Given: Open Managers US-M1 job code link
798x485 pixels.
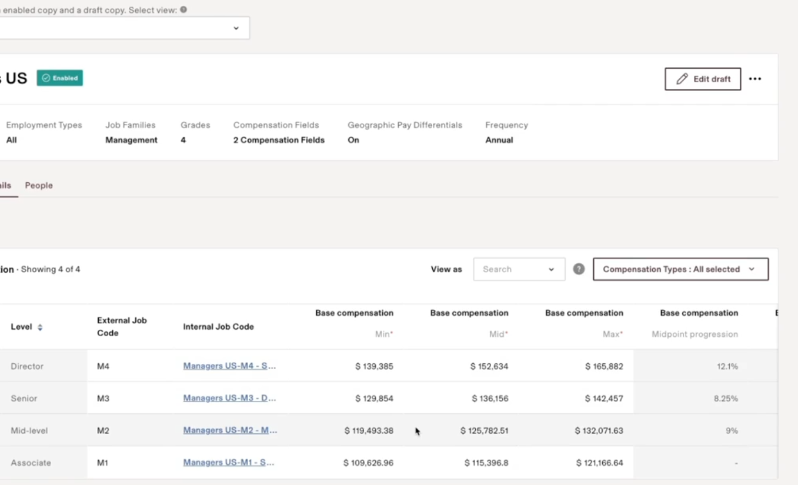Looking at the screenshot, I should [x=229, y=463].
